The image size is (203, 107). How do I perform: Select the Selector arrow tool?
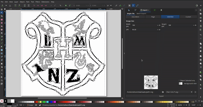point(2,9)
